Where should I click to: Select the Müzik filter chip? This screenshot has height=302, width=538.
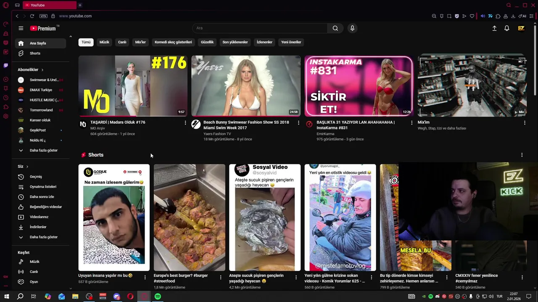point(104,42)
